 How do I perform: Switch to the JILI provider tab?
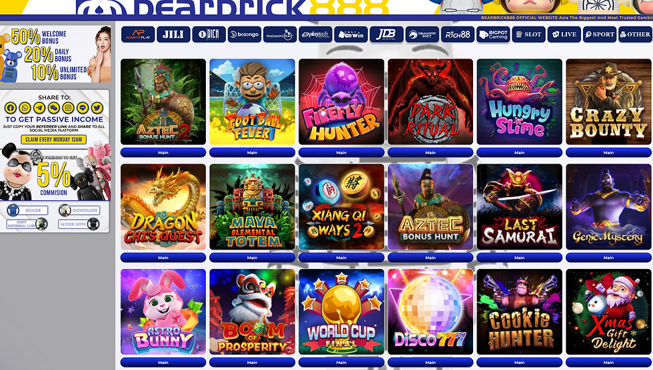(173, 35)
